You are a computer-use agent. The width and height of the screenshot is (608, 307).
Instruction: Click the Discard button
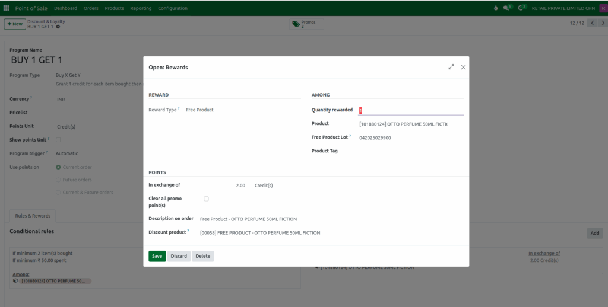[179, 256]
